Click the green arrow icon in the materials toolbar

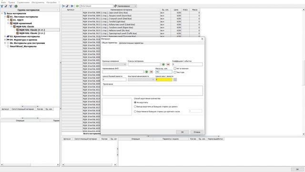pyautogui.click(x=77, y=6)
